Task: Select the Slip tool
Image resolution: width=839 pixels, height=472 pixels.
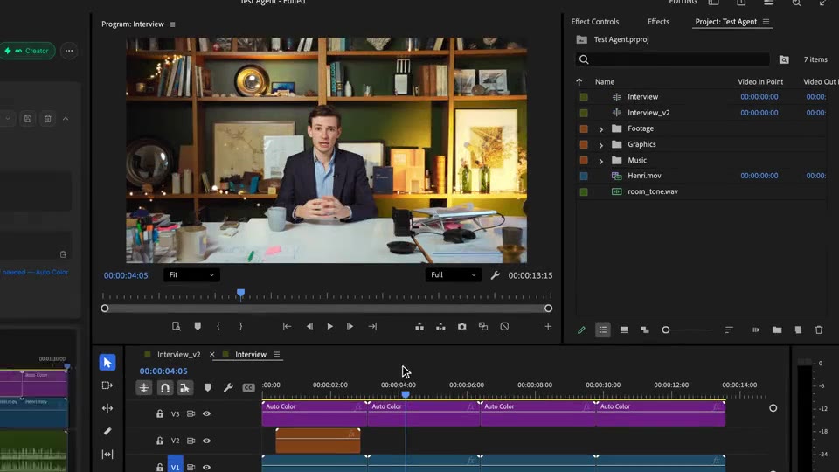Action: pyautogui.click(x=107, y=455)
